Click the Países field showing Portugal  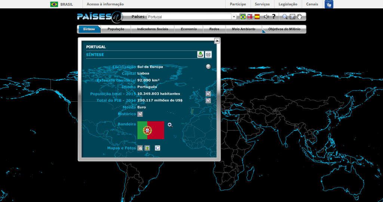click(189, 16)
